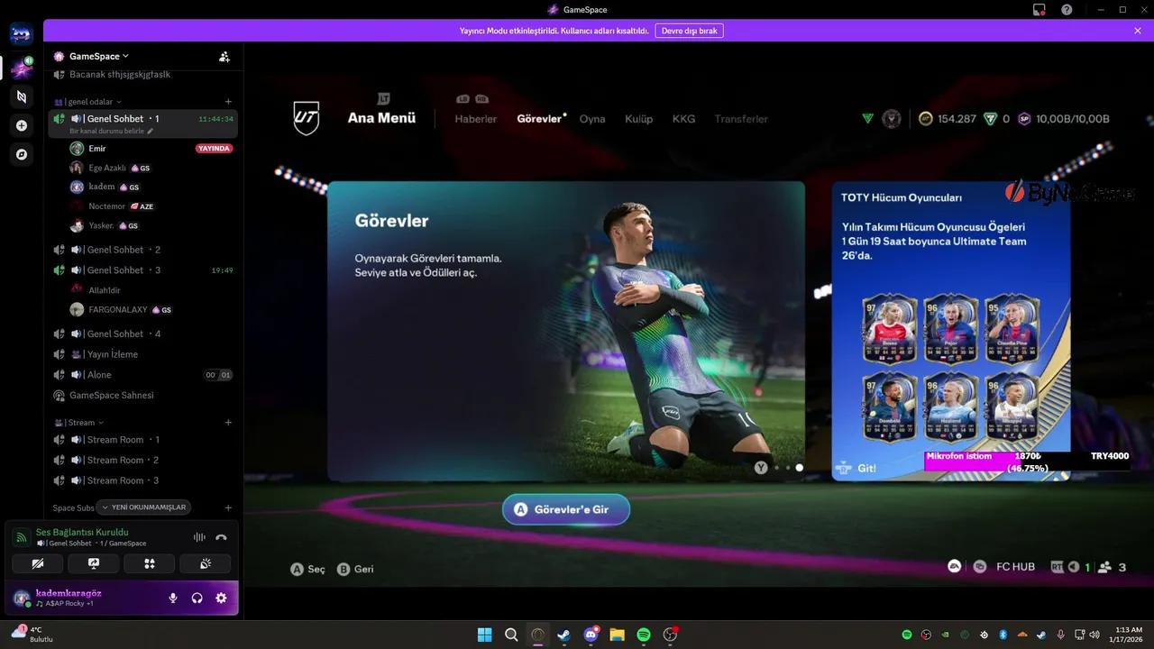Collapse the Stream category

[79, 422]
